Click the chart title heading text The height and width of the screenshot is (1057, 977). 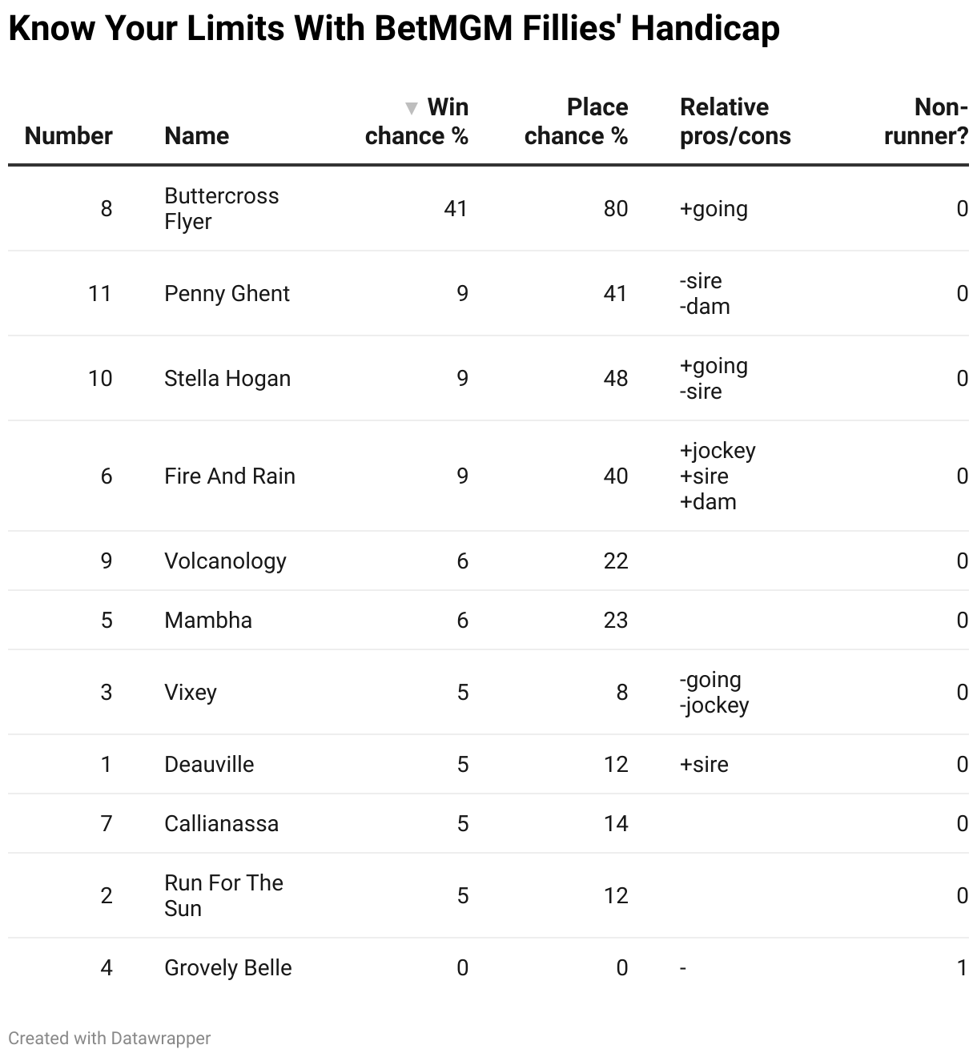point(393,29)
